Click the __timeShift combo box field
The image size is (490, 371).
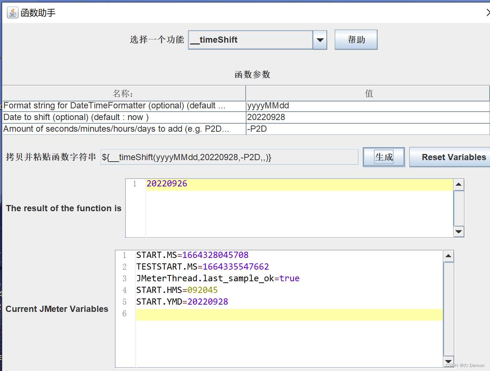click(x=250, y=40)
